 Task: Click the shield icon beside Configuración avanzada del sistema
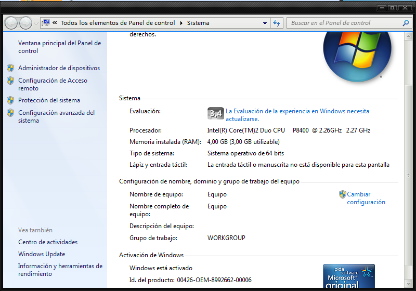10,113
